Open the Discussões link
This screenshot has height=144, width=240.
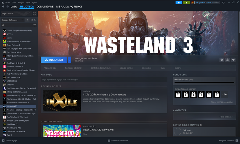pos(146,68)
